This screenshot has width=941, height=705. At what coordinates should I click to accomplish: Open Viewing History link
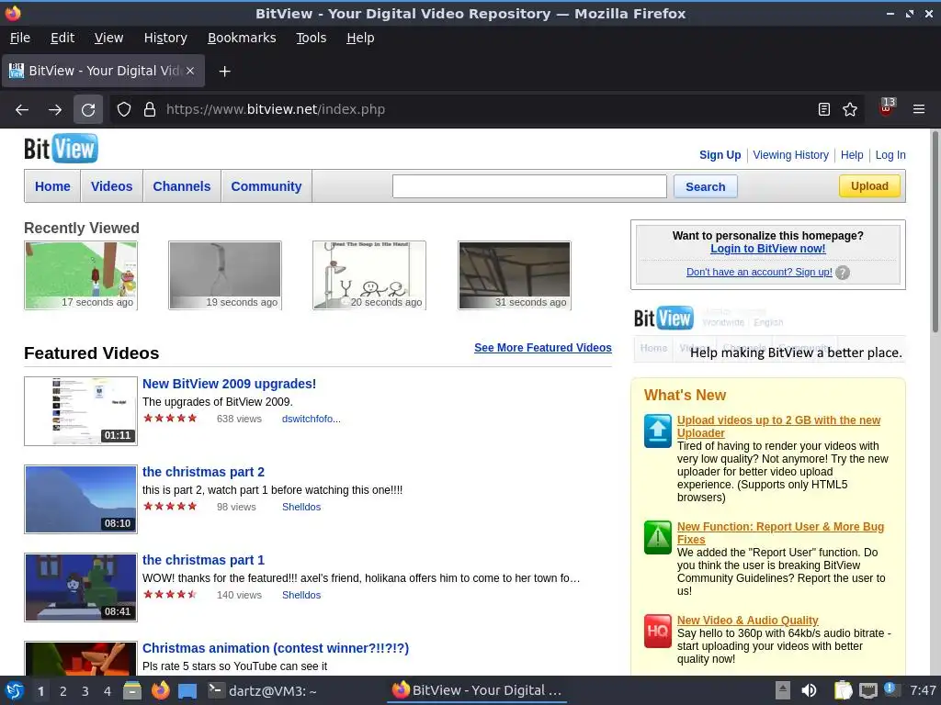[x=790, y=155]
